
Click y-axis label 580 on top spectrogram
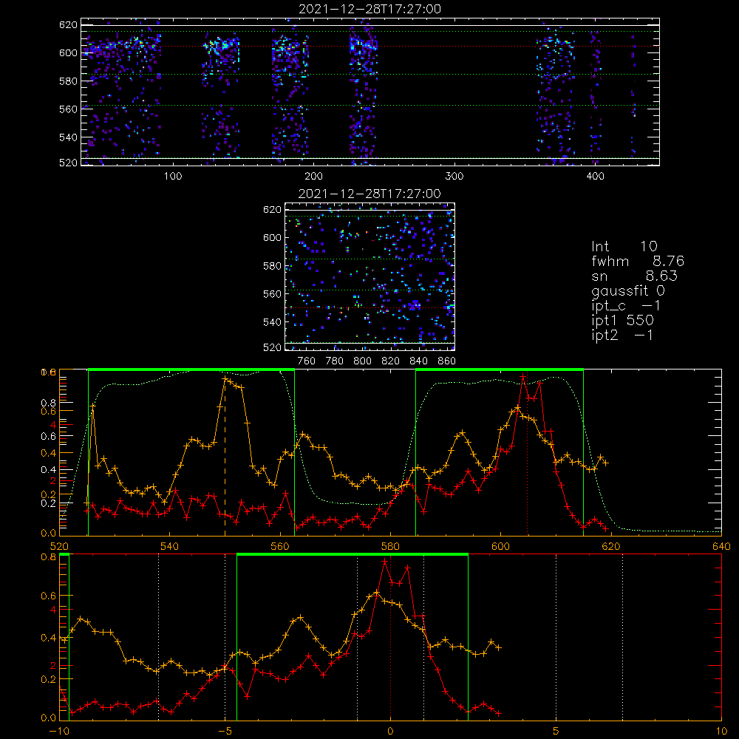[68, 81]
